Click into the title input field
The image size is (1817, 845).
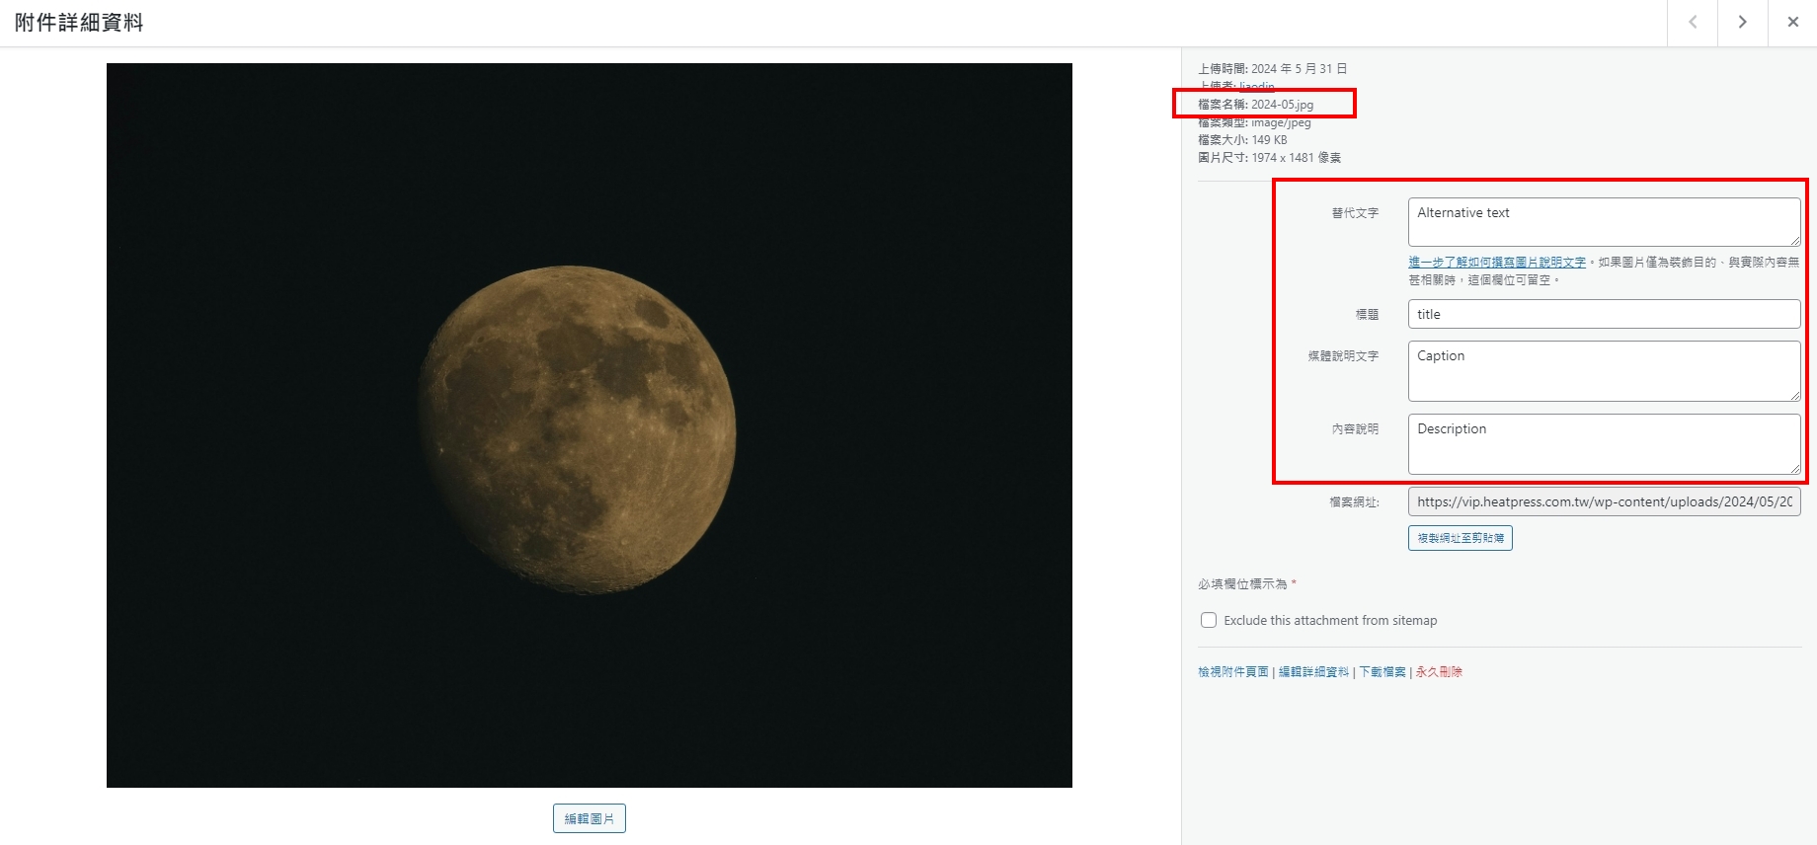(x=1603, y=315)
